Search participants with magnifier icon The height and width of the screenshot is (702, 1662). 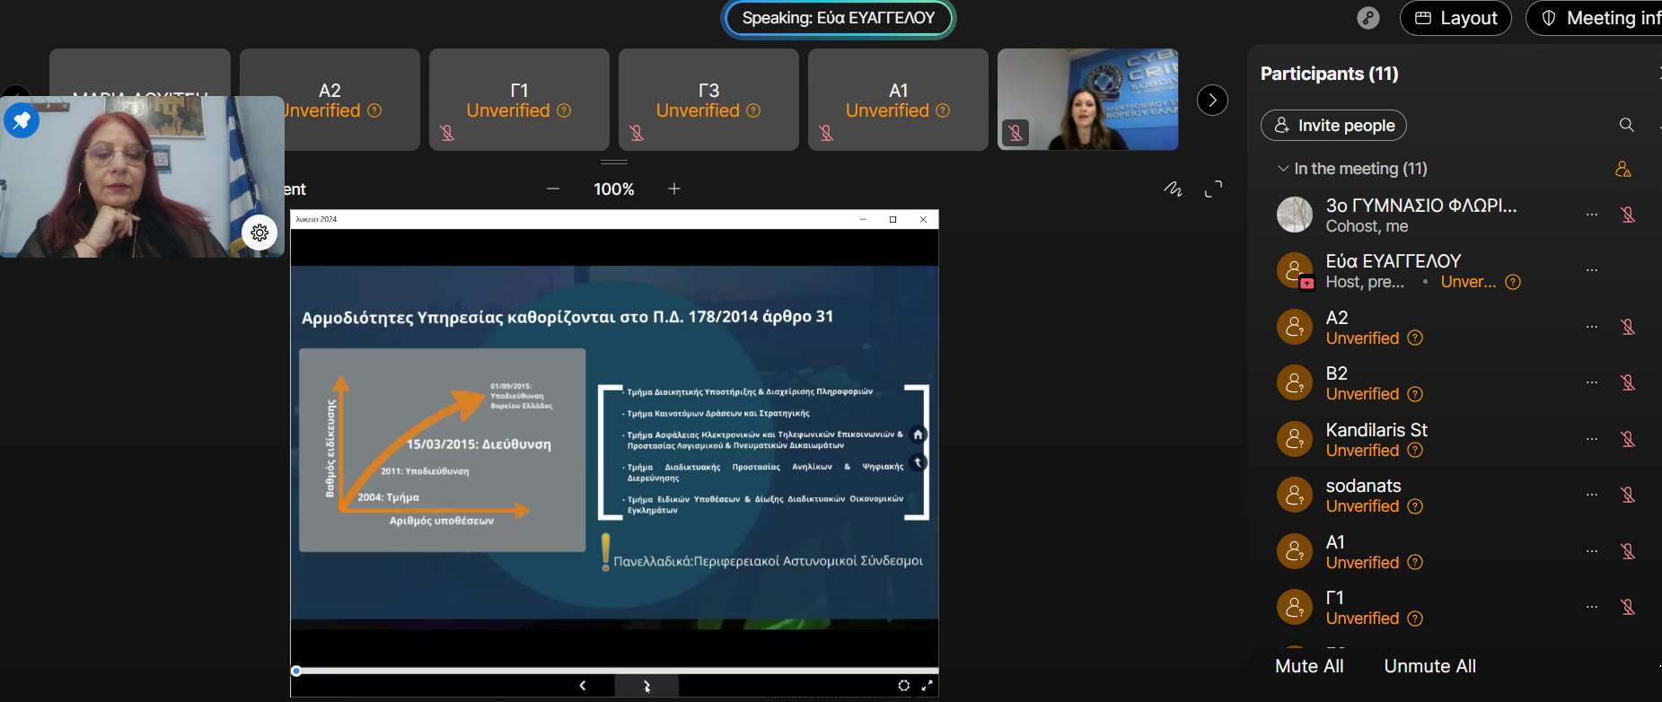[x=1626, y=126]
